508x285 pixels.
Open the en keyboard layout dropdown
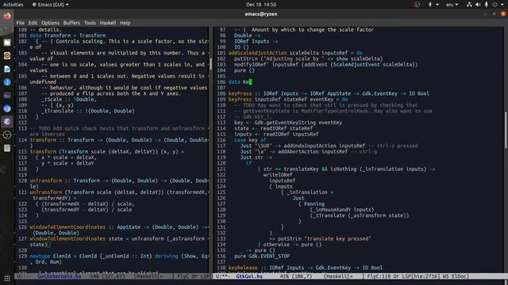click(452, 5)
